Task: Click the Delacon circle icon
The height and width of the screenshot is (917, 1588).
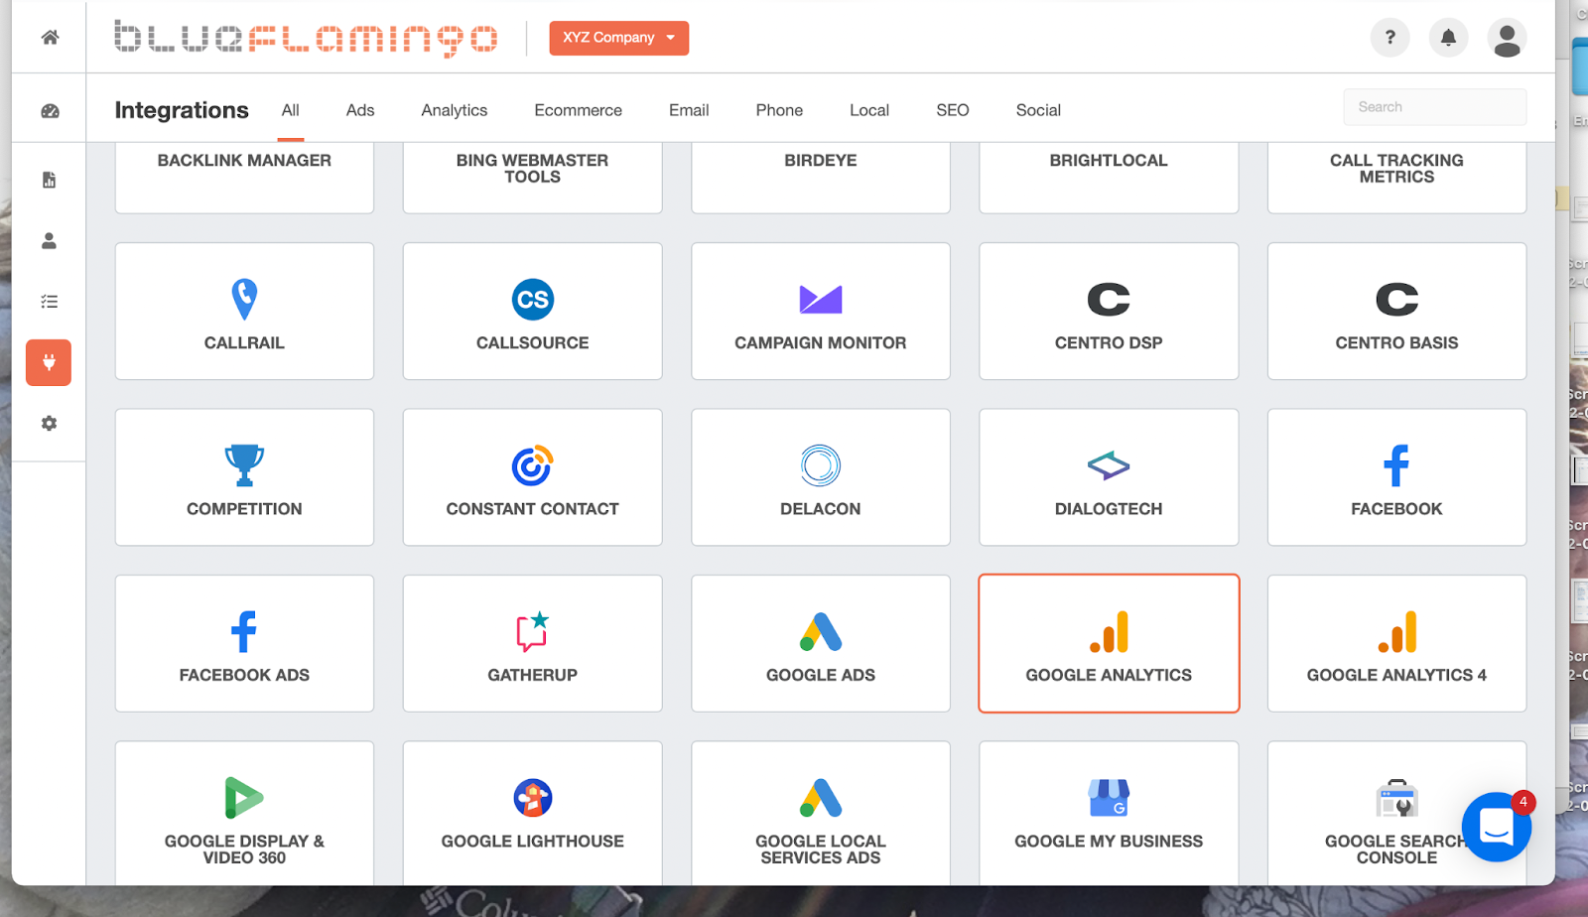Action: (x=821, y=465)
